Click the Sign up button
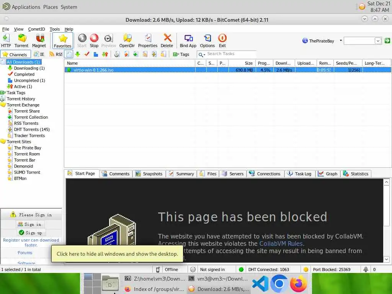This screenshot has height=294, width=392. (31, 233)
